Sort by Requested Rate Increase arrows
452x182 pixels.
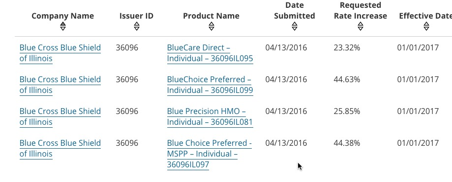tap(361, 26)
